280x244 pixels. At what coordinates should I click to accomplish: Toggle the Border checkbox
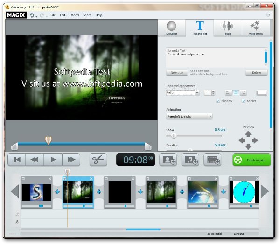click(x=244, y=101)
